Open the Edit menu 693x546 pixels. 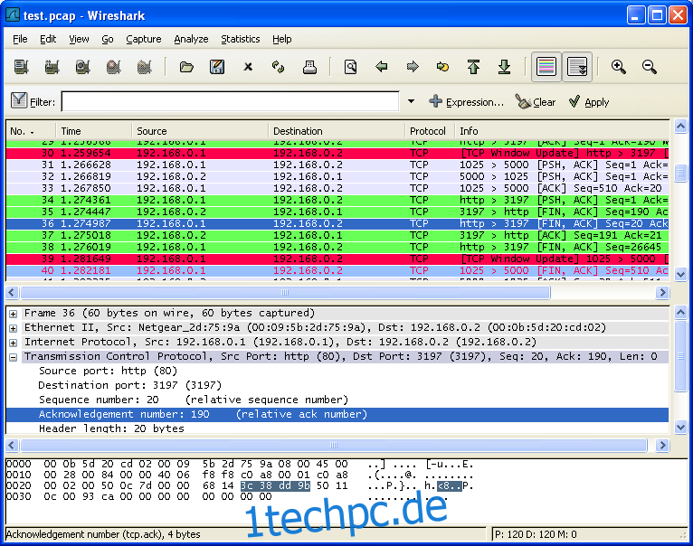click(x=48, y=39)
